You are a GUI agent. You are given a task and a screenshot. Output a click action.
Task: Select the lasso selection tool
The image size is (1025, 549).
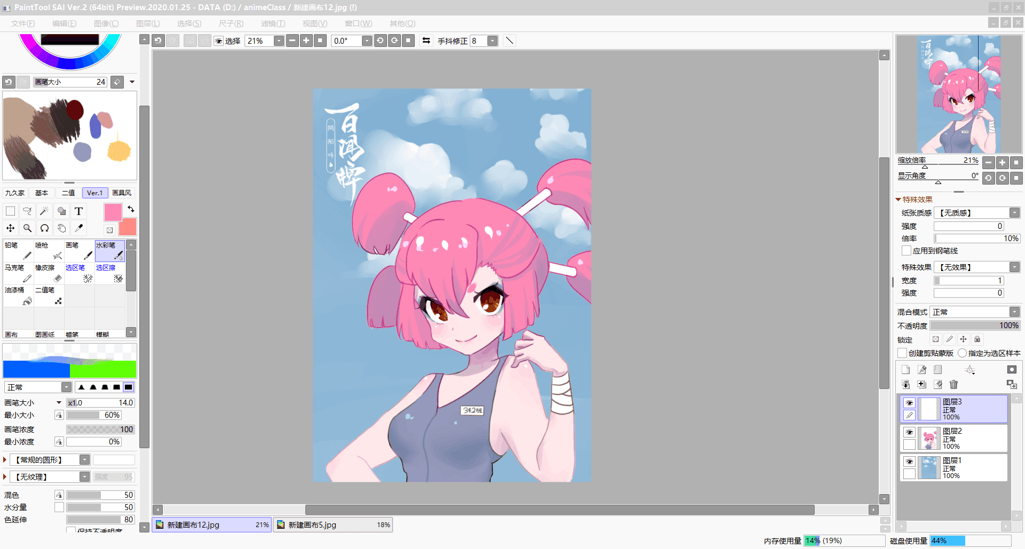click(x=27, y=211)
